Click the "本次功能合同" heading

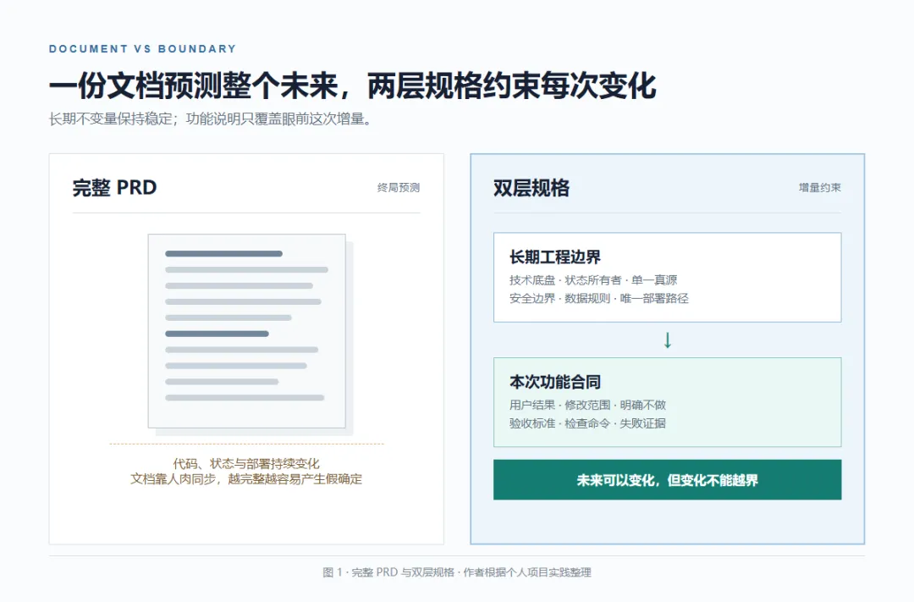click(x=555, y=382)
